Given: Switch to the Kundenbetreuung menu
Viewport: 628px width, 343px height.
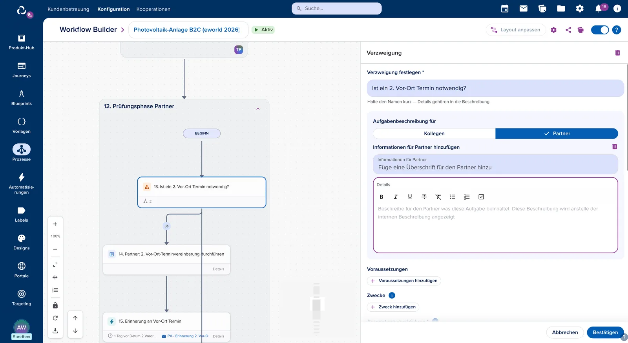Looking at the screenshot, I should [x=68, y=9].
